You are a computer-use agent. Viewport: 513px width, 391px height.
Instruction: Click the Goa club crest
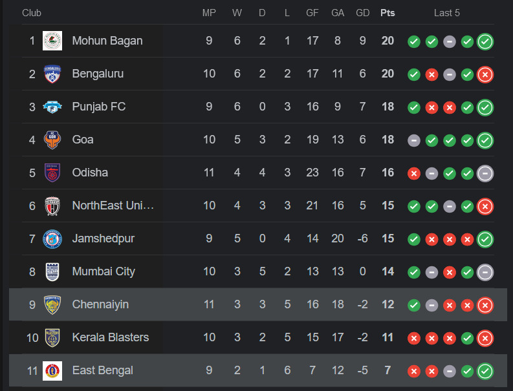pos(52,140)
